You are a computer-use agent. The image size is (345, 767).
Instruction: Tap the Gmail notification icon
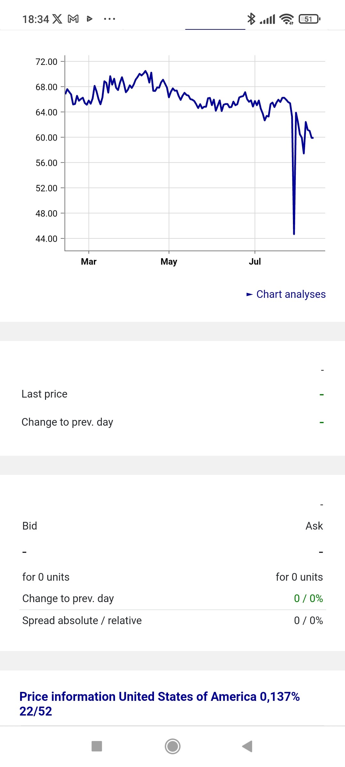click(73, 19)
